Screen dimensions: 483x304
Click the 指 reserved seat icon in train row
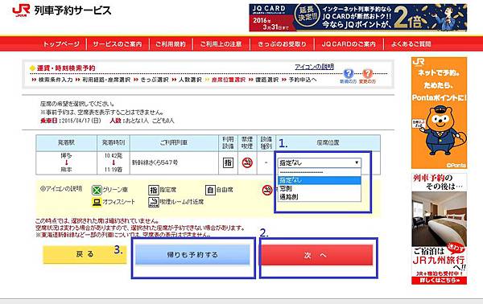(x=228, y=162)
